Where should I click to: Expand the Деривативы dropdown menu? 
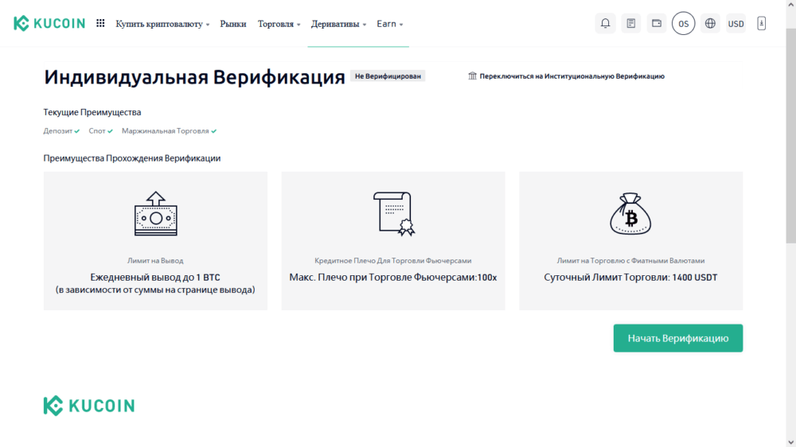point(338,24)
